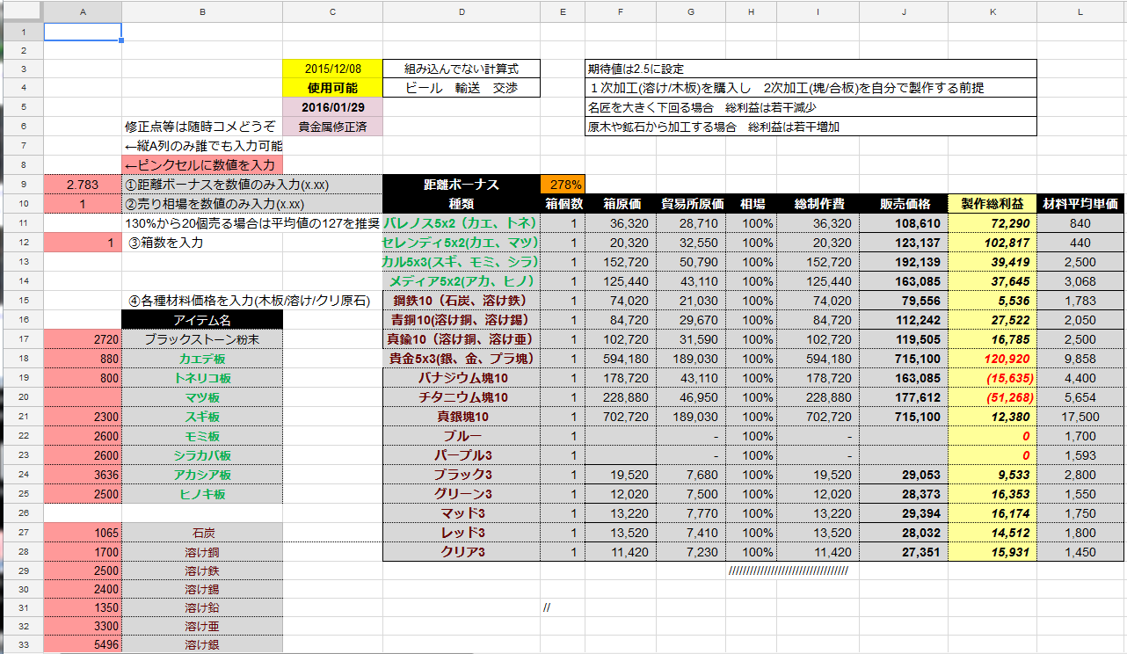Click the orange 278% cell
1127x654 pixels.
(562, 185)
